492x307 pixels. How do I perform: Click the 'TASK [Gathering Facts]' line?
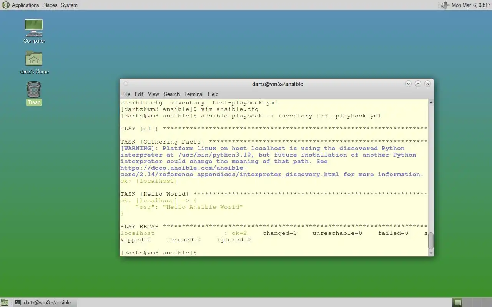coord(274,142)
